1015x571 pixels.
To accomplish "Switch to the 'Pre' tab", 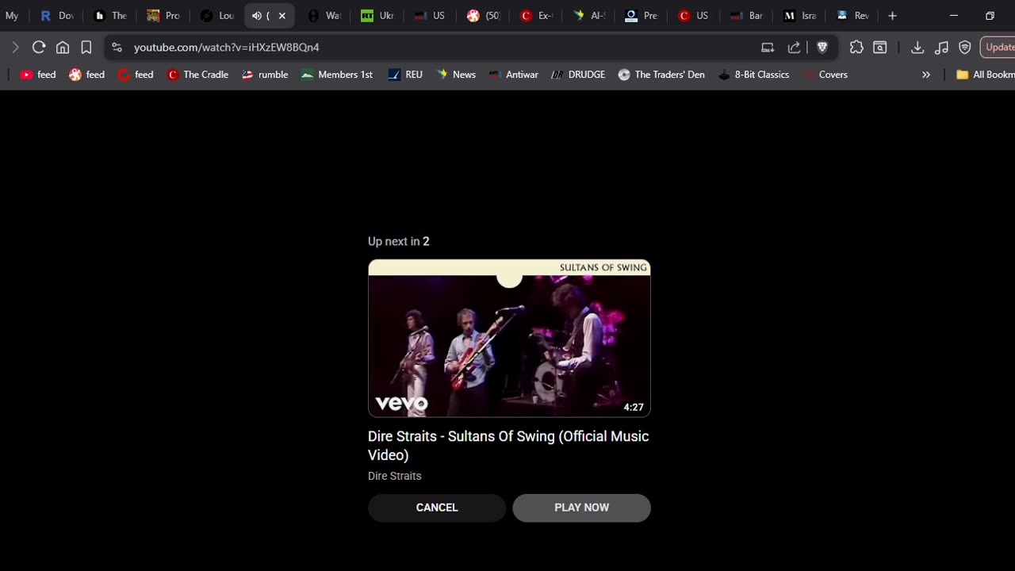I will (x=641, y=16).
